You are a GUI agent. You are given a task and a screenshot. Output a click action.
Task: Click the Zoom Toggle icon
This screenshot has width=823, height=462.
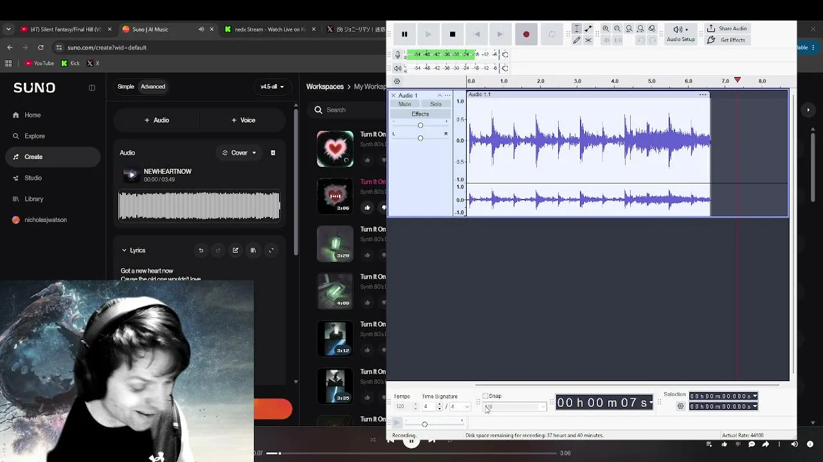click(652, 29)
